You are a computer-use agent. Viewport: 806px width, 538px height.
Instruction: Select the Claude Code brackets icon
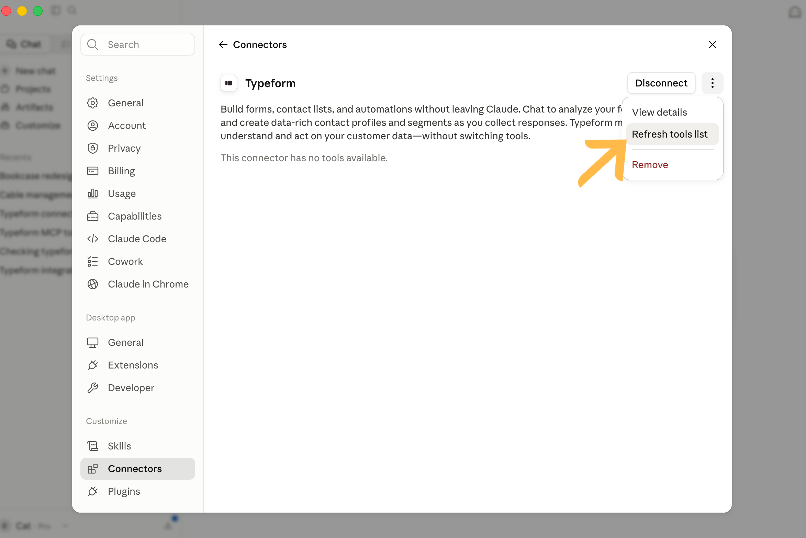coord(93,239)
